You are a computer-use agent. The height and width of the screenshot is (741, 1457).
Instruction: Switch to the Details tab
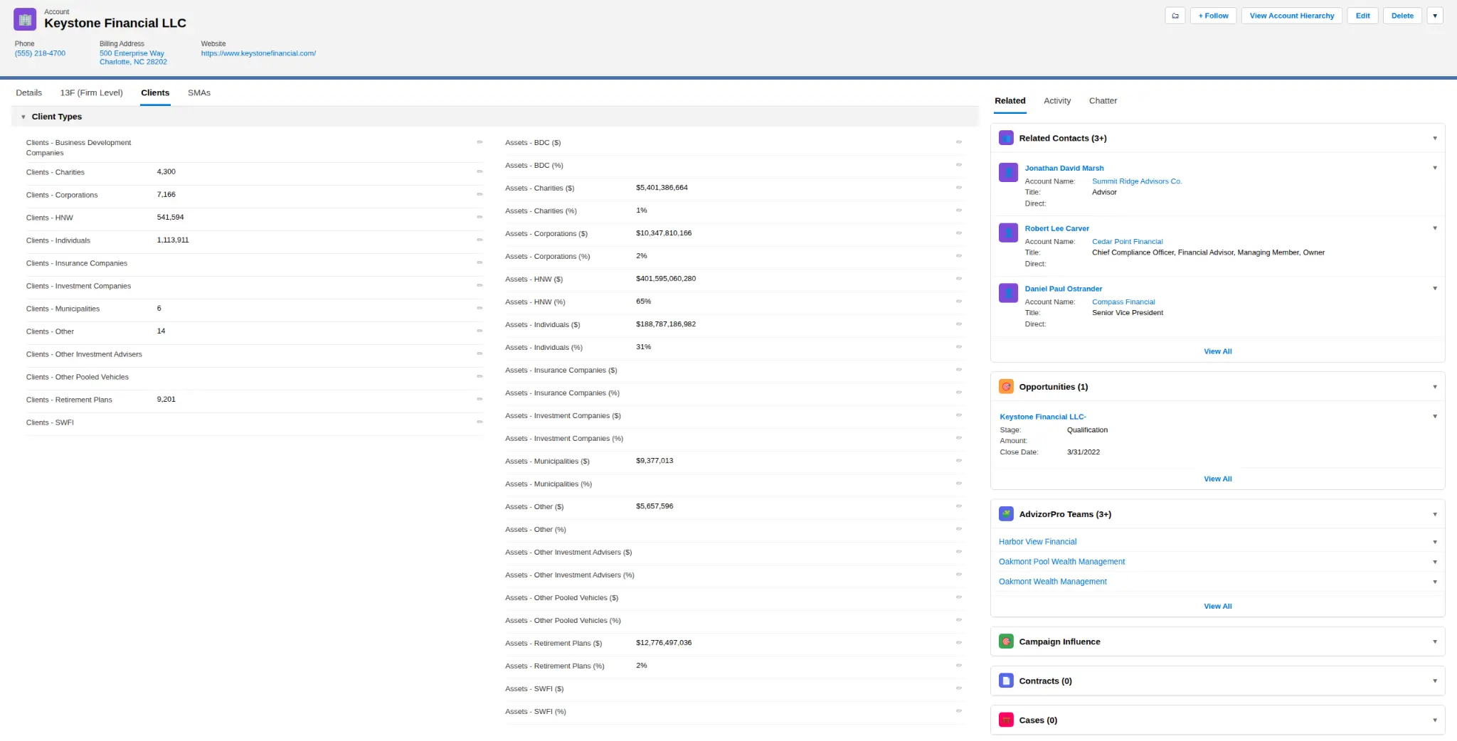(x=29, y=92)
